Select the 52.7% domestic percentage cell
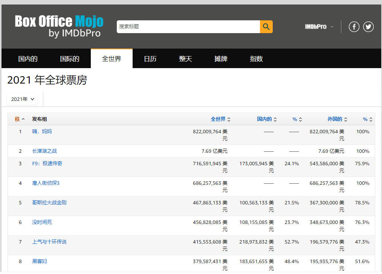 click(x=292, y=242)
